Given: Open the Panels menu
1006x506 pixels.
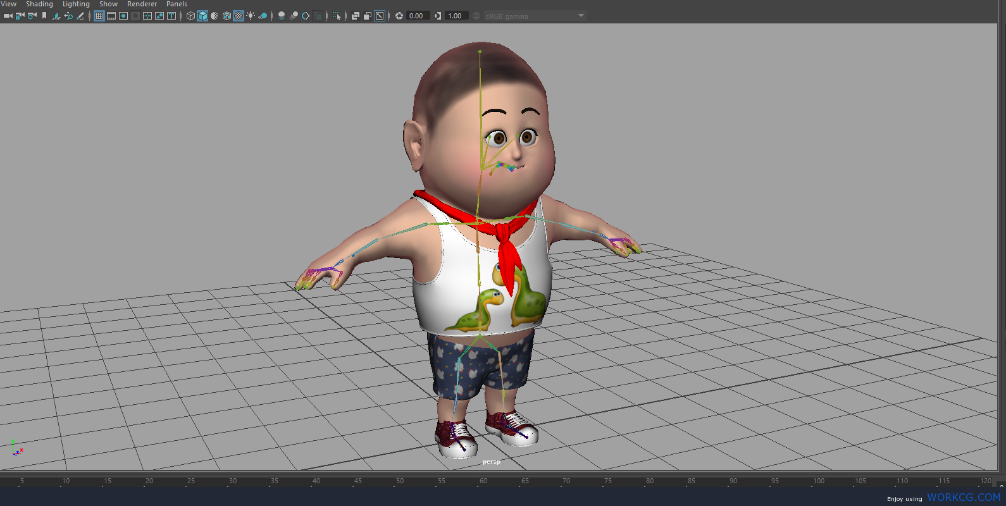Looking at the screenshot, I should click(x=177, y=4).
